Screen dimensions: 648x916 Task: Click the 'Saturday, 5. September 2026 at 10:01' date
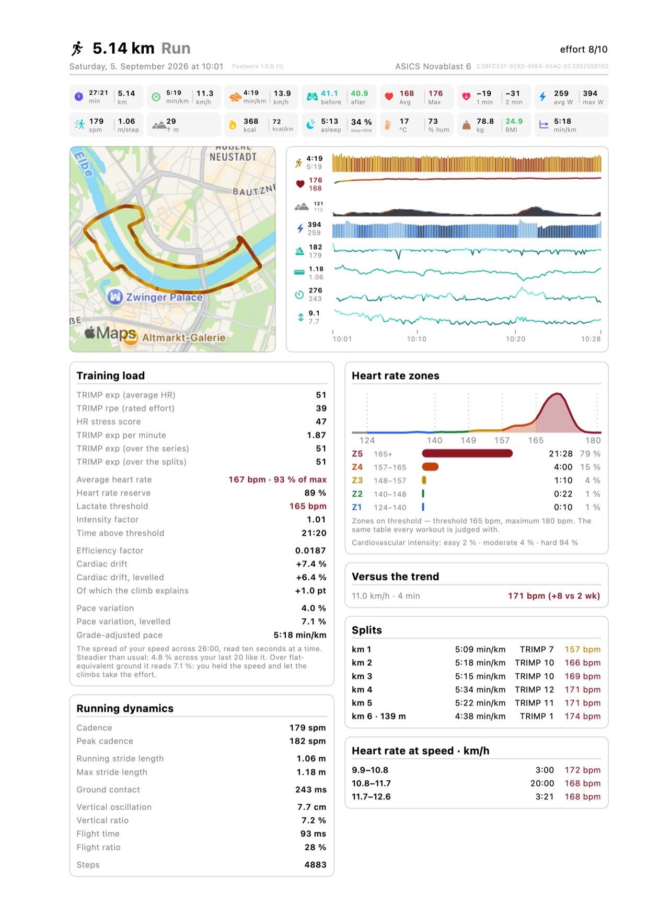[x=146, y=66]
